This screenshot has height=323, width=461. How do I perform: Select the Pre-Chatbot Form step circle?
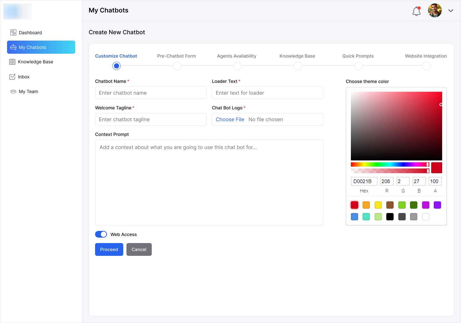177,66
